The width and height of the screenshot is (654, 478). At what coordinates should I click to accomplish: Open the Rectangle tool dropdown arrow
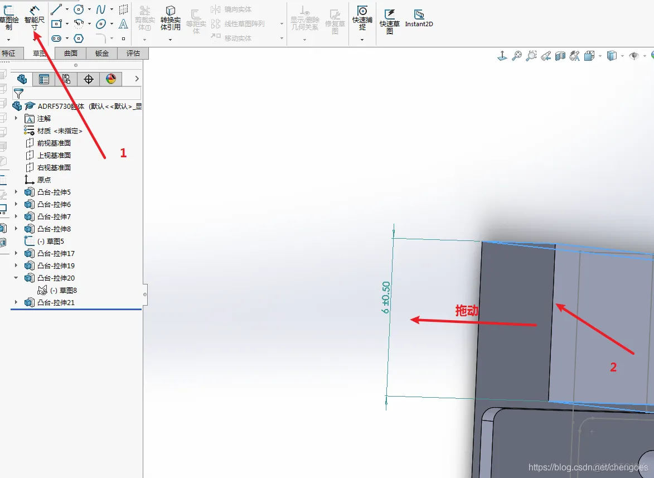coord(67,24)
